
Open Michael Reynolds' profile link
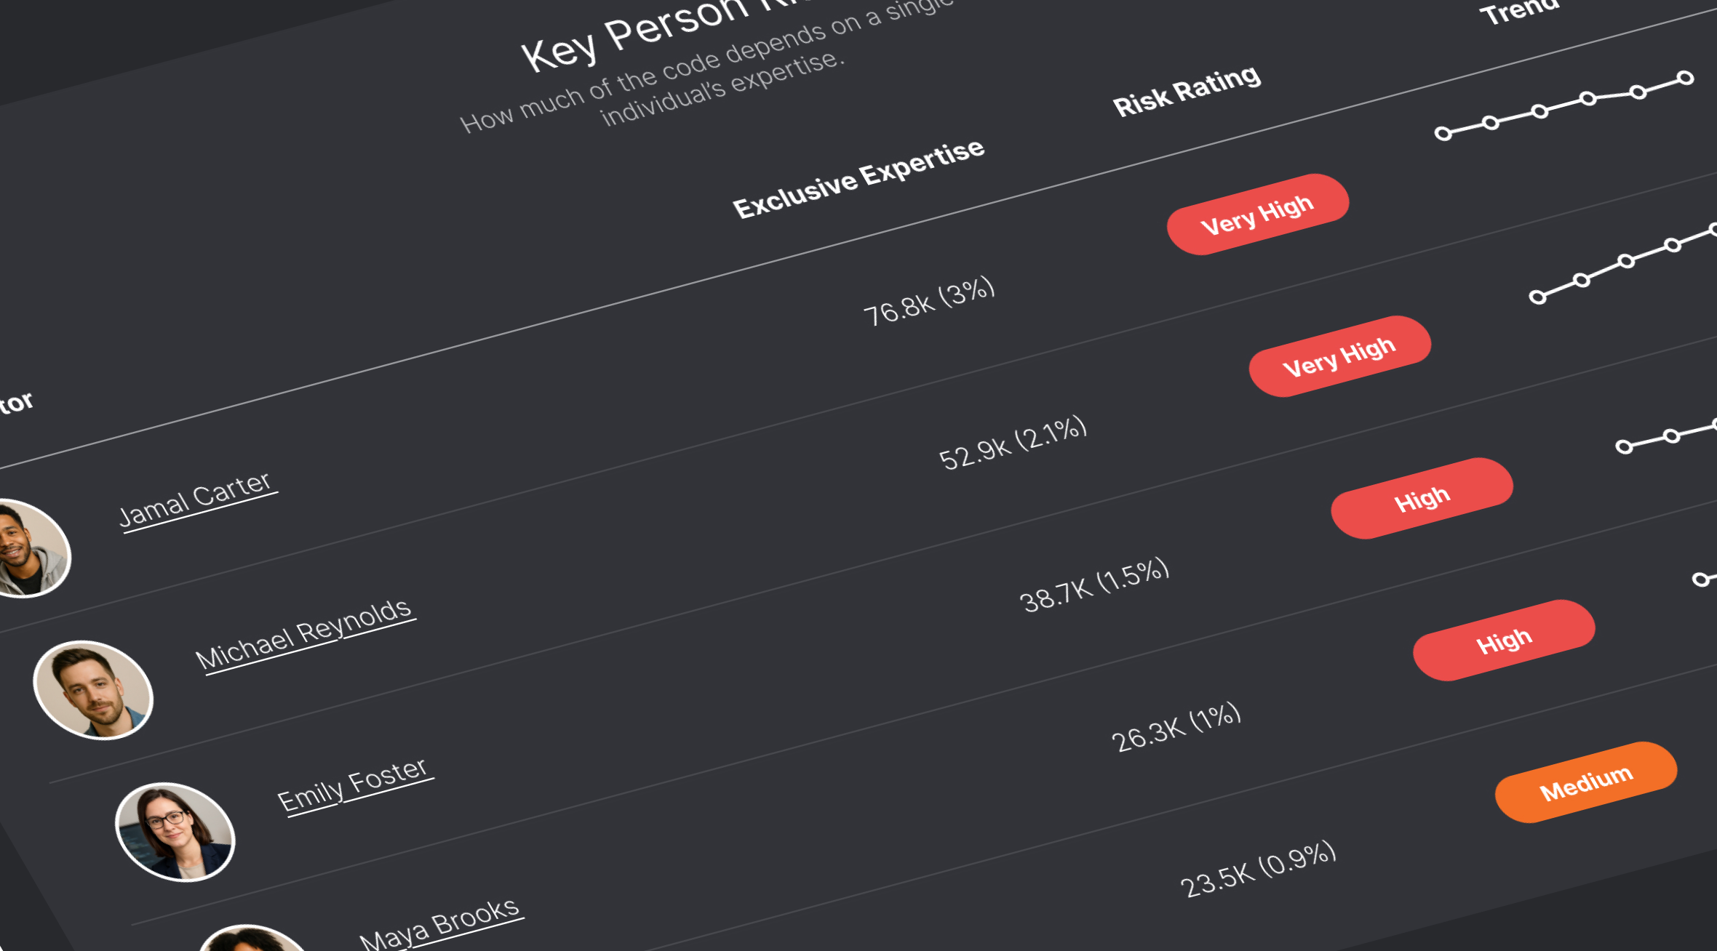pyautogui.click(x=304, y=635)
